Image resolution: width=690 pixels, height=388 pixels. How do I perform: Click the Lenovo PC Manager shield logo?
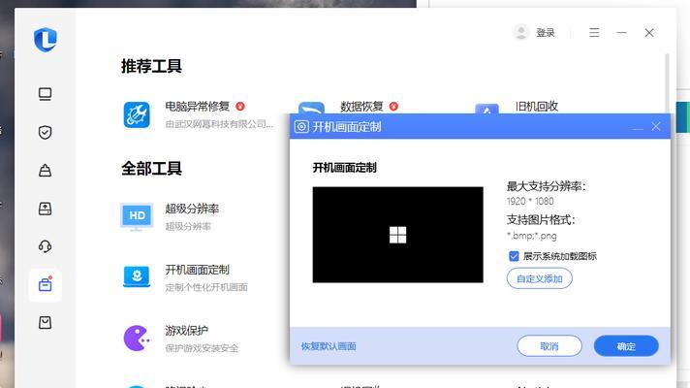point(46,39)
